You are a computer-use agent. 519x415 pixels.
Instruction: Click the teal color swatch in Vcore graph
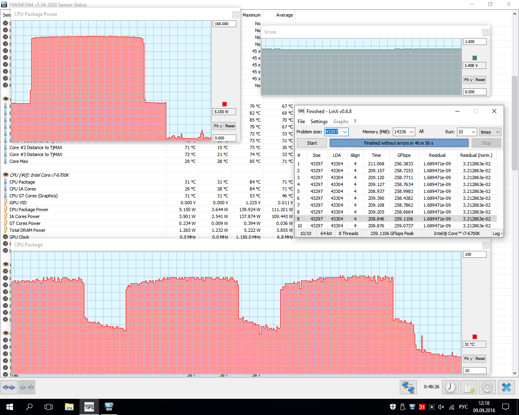(x=475, y=58)
